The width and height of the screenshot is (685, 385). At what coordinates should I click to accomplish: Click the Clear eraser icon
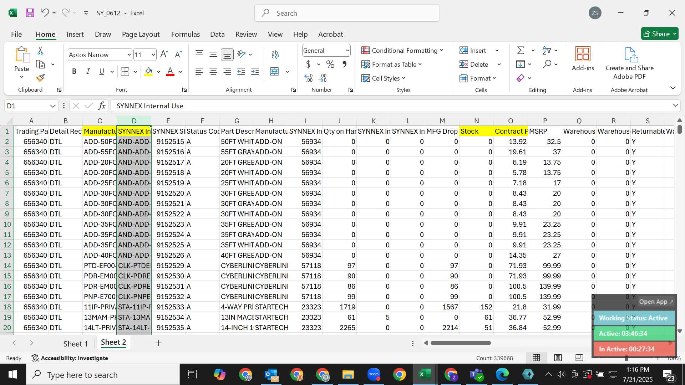point(521,78)
